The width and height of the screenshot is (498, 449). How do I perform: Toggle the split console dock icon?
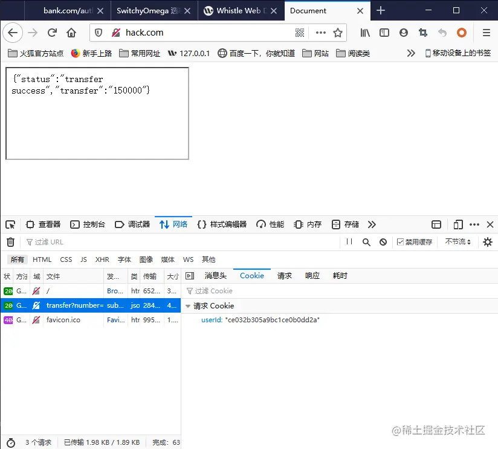click(436, 224)
